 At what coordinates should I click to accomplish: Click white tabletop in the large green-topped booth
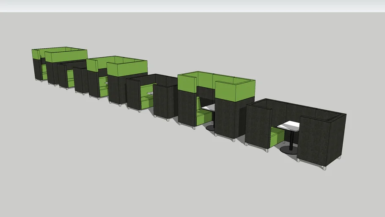click(208, 108)
